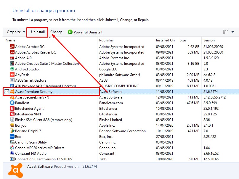The height and width of the screenshot is (179, 239).
Task: Select the Bitdefender VPN row
Action: click(121, 114)
